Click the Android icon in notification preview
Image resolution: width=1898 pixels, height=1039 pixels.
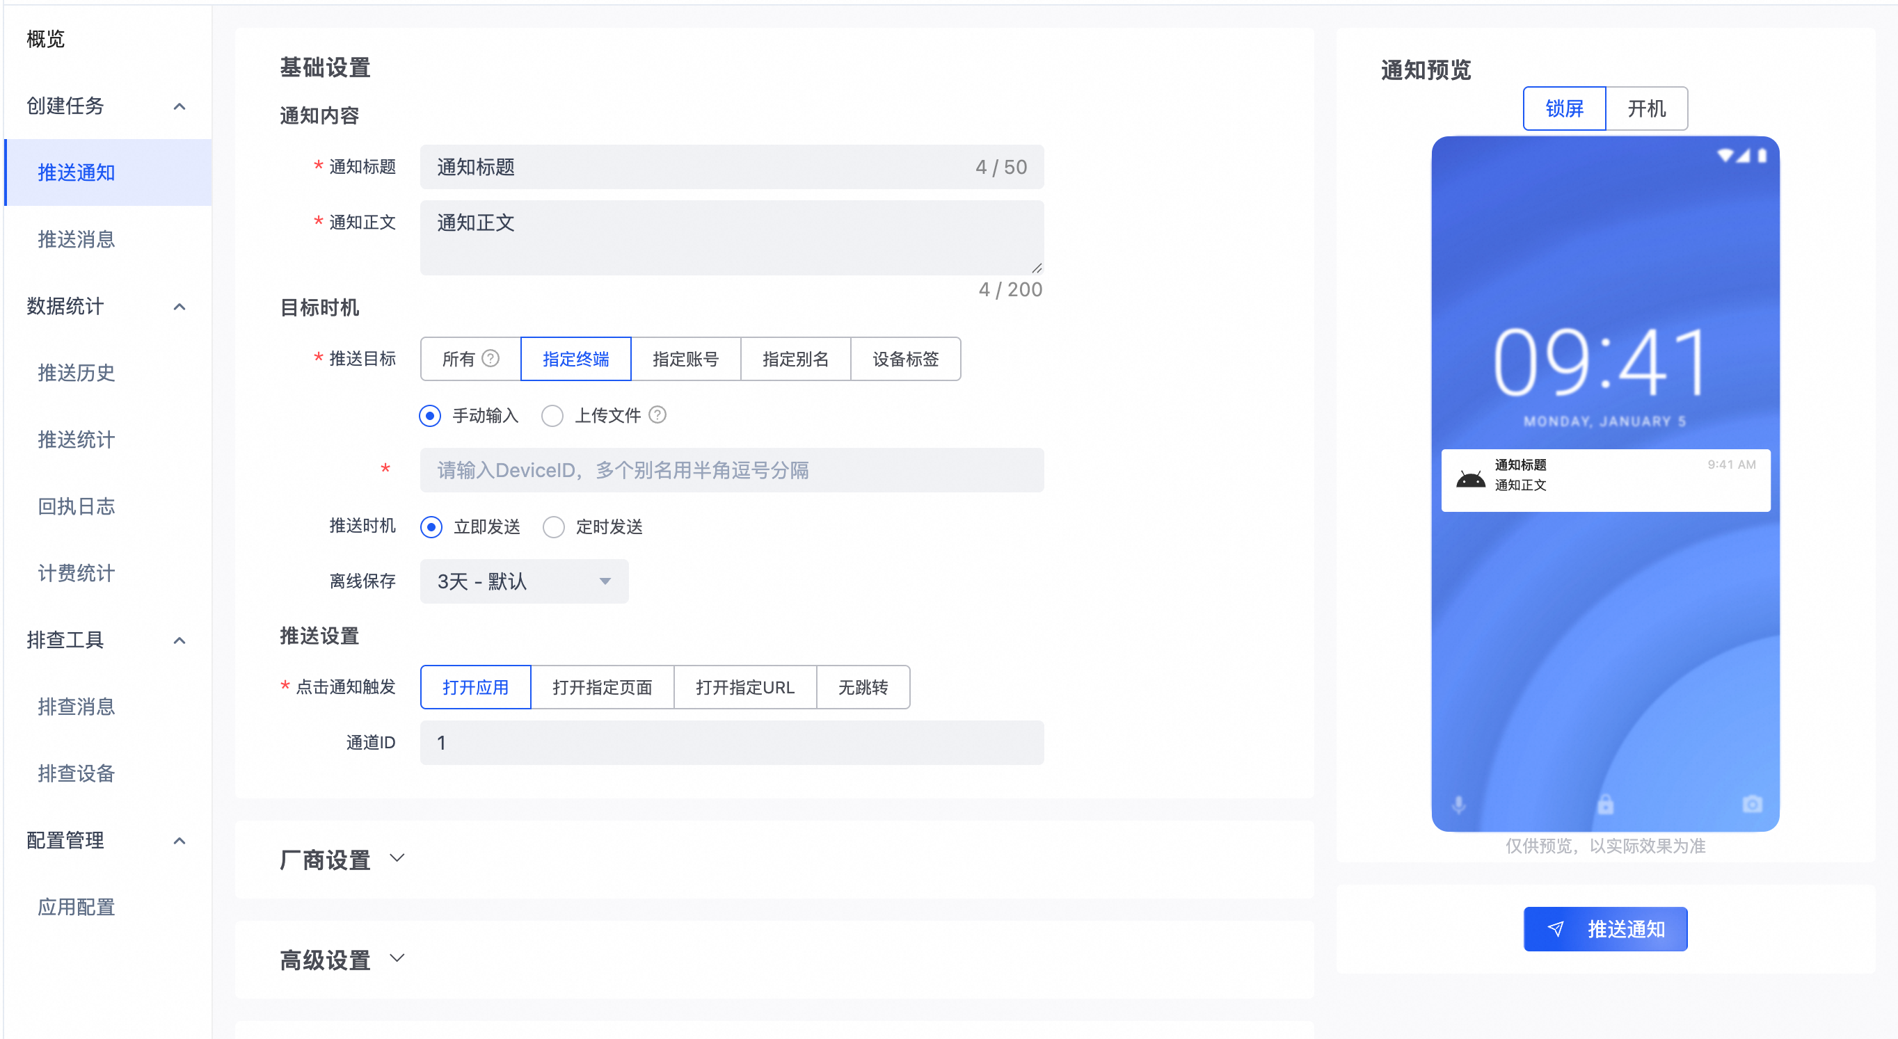pos(1470,479)
